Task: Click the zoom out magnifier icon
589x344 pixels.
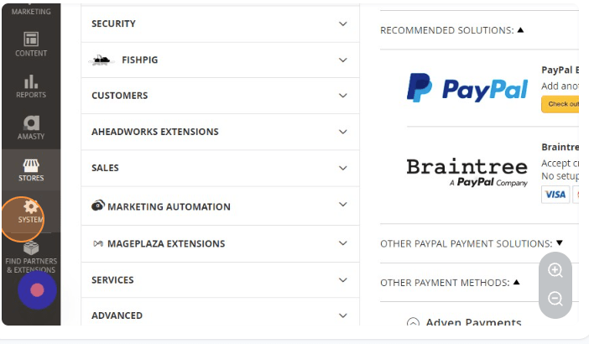Action: coord(555,299)
